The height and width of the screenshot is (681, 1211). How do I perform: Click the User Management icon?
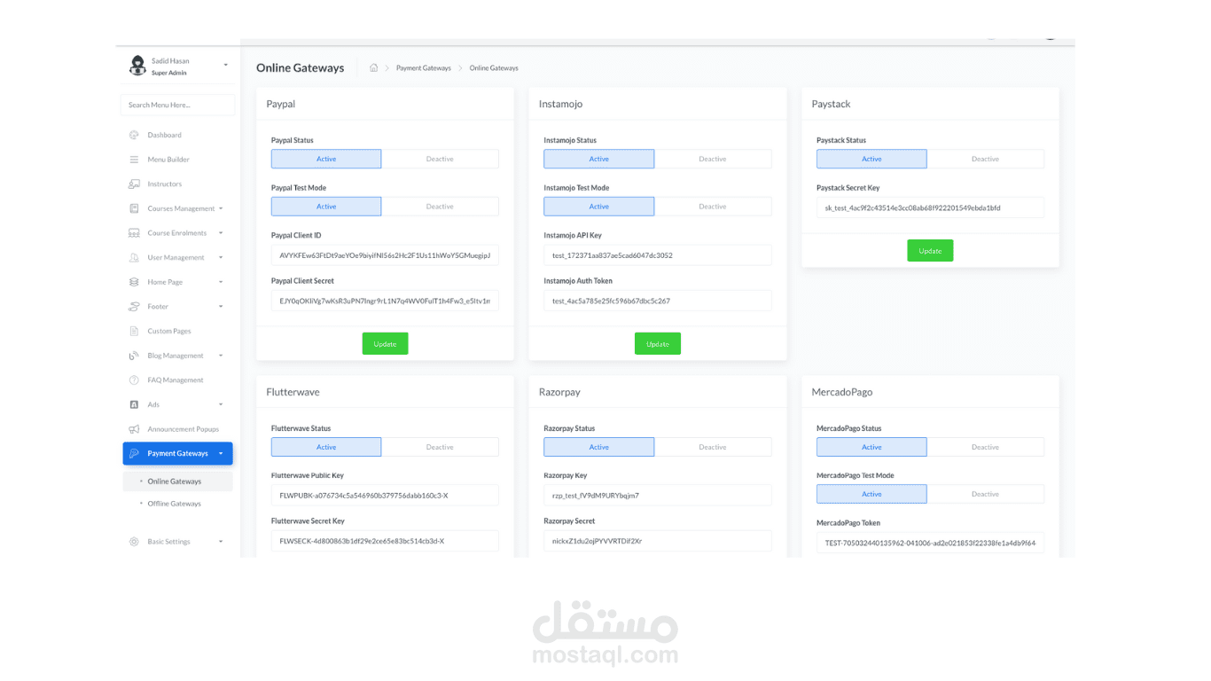(134, 257)
